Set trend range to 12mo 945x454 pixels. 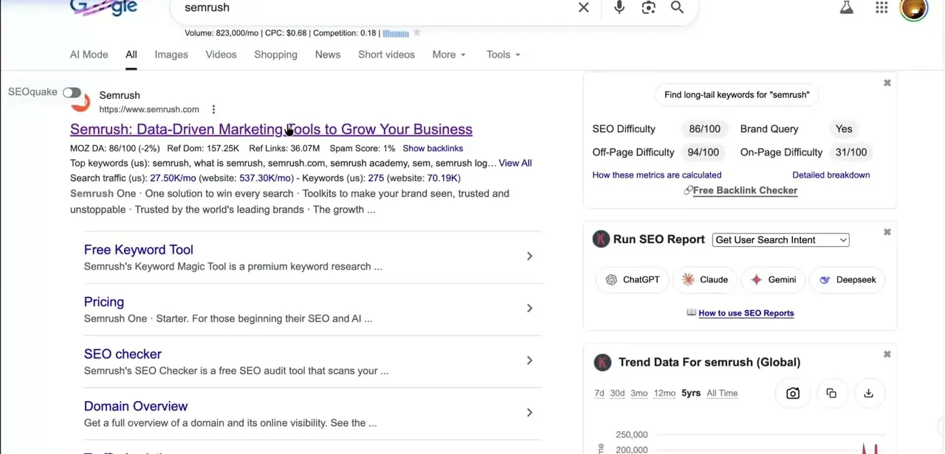[x=664, y=394]
